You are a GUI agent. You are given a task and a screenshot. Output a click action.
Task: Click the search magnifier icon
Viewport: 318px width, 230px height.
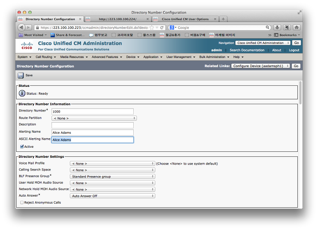[268, 27]
